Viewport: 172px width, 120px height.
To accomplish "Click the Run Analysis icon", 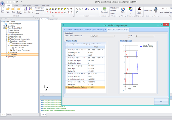I will pos(105,9).
